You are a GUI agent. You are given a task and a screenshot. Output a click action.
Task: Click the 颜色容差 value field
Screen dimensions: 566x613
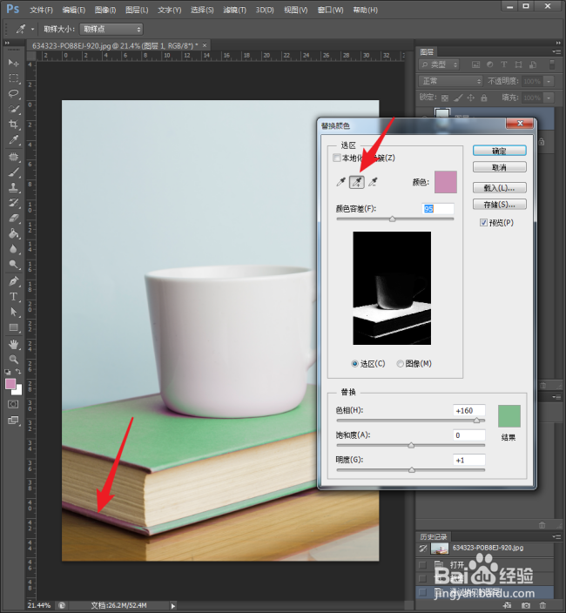438,209
